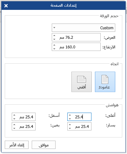
Task: Open the Custom paper size dropdown
Action: 84,28
